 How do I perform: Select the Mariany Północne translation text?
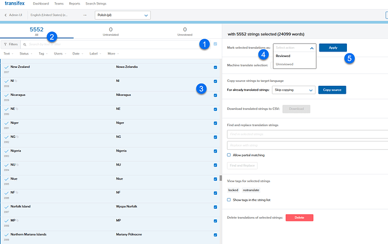pos(129,234)
